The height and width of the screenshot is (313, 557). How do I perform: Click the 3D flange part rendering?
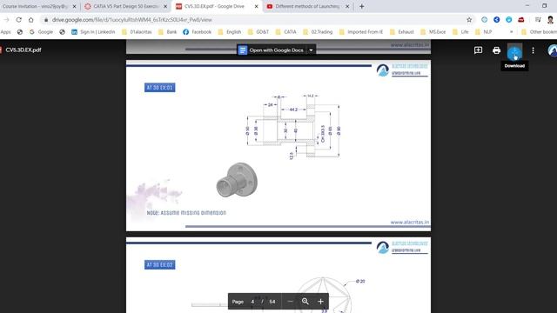pyautogui.click(x=237, y=180)
